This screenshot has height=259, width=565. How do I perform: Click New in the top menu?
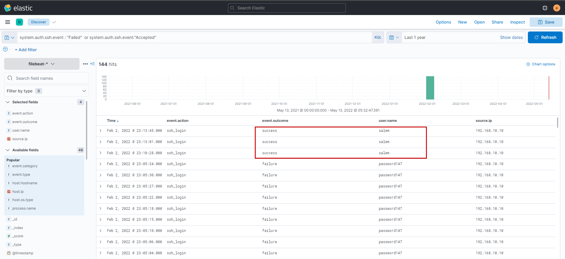point(462,22)
